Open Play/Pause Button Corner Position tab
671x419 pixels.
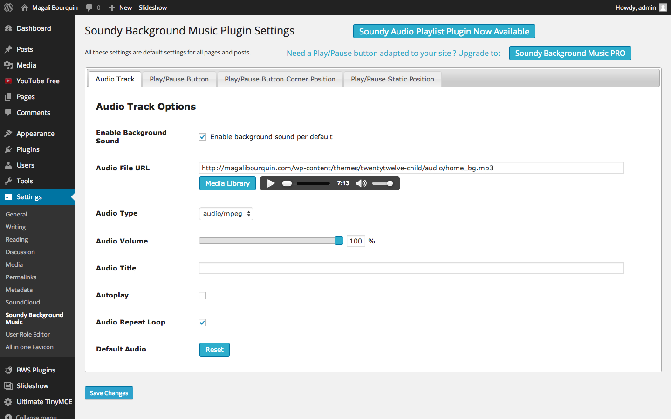pyautogui.click(x=280, y=79)
